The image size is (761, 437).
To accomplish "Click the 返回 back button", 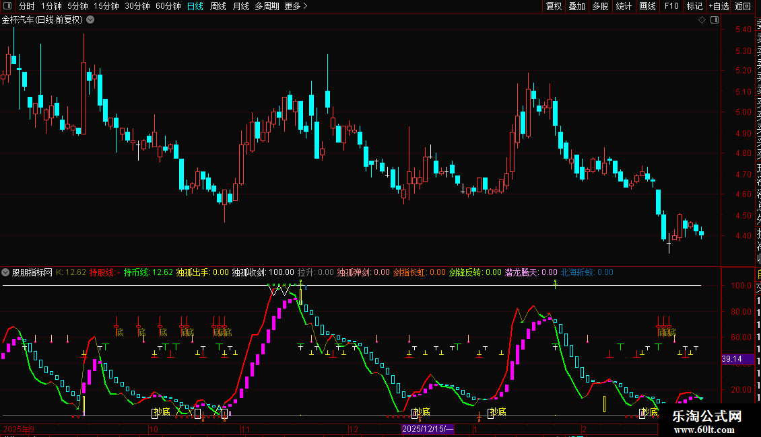I will click(743, 7).
